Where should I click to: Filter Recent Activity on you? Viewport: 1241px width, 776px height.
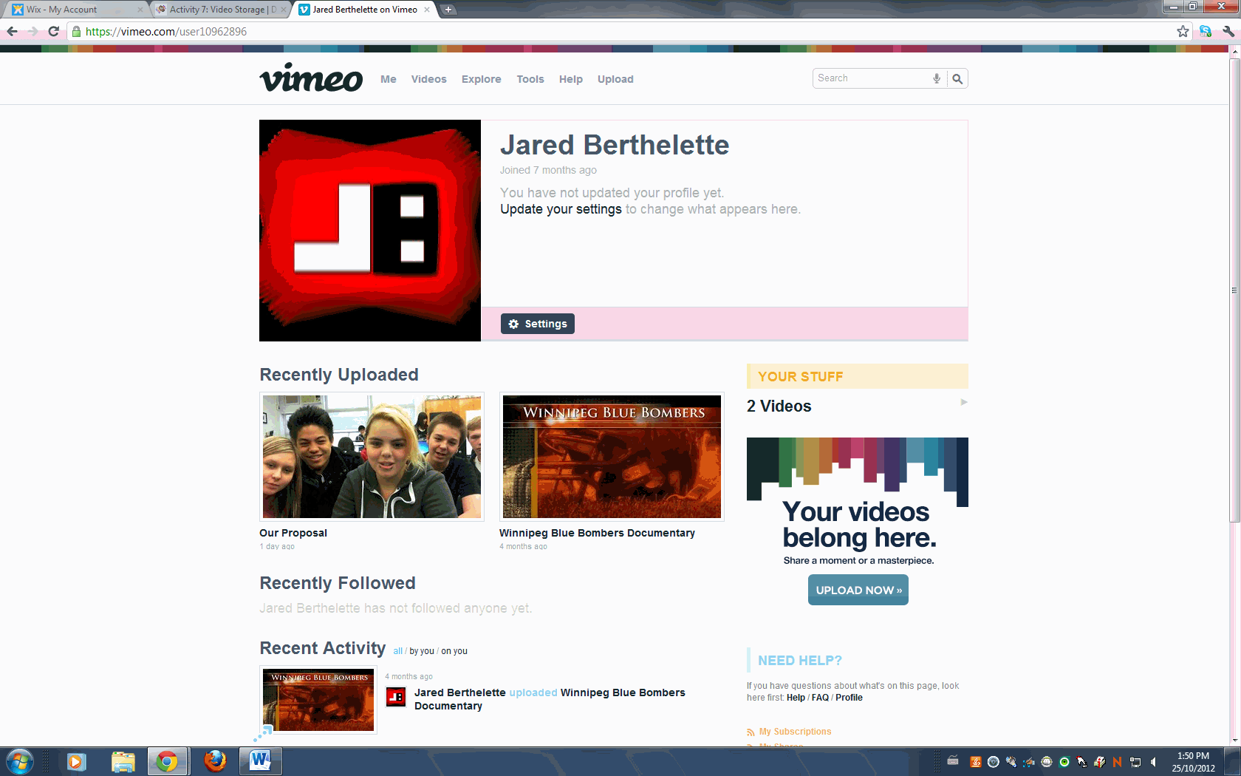click(454, 651)
